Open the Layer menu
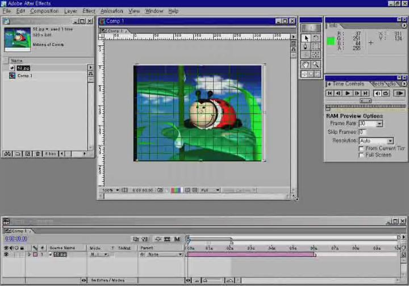This screenshot has height=286, width=409. click(x=70, y=11)
